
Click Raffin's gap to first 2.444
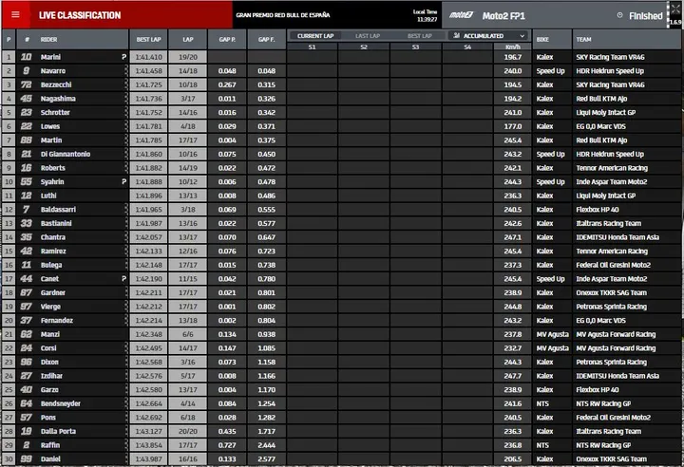pyautogui.click(x=266, y=445)
